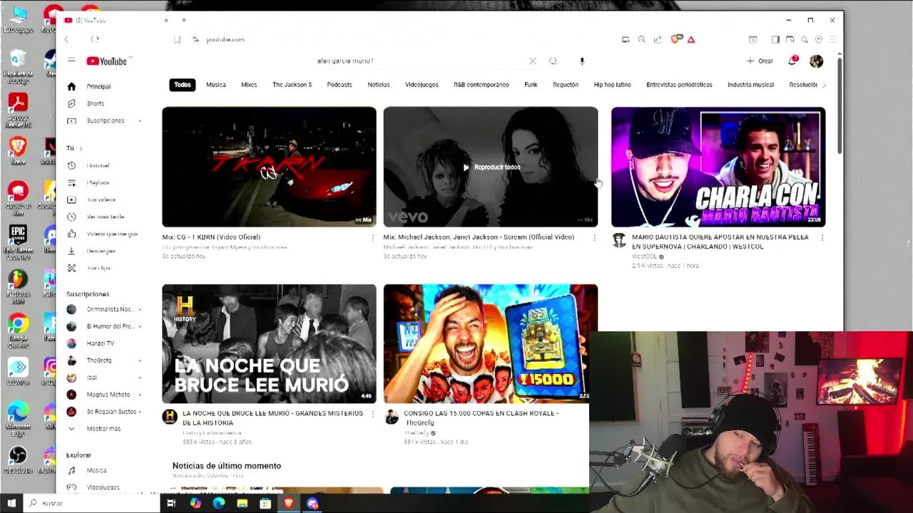Open the notifications bell

[x=792, y=61]
